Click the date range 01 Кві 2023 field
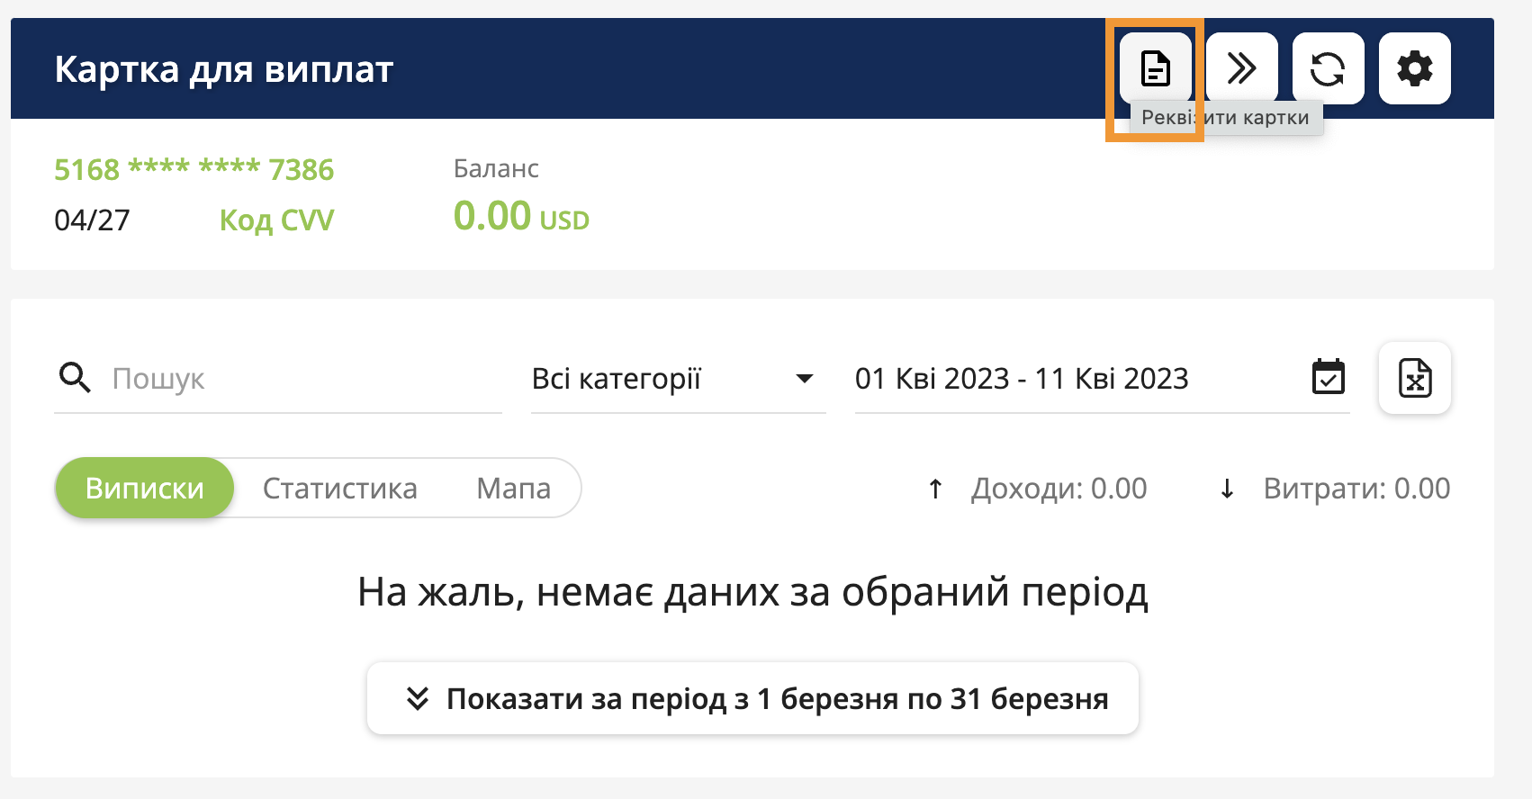1532x799 pixels. (1022, 379)
